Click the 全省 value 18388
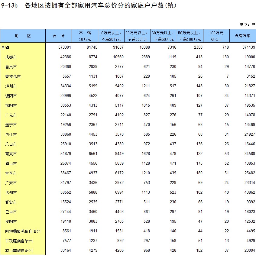256x265 pixels. point(144,47)
